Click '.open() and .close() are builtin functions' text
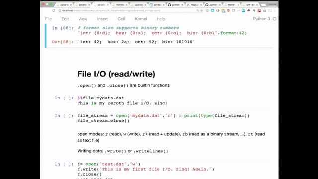318x179 pixels. point(124,85)
